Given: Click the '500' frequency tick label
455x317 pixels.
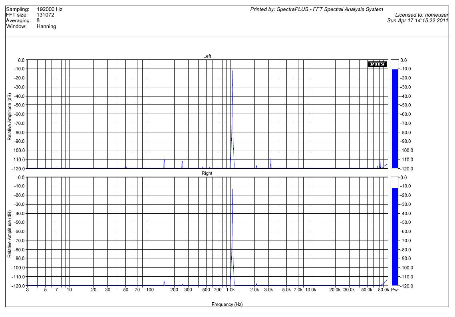Looking at the screenshot, I should pos(206,290).
